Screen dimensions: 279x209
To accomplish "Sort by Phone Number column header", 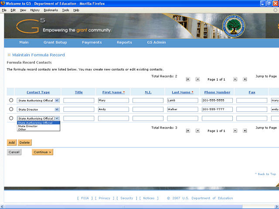I will (x=217, y=92).
